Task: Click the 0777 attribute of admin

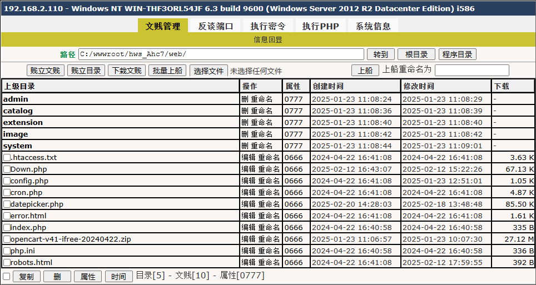Action: coord(294,99)
